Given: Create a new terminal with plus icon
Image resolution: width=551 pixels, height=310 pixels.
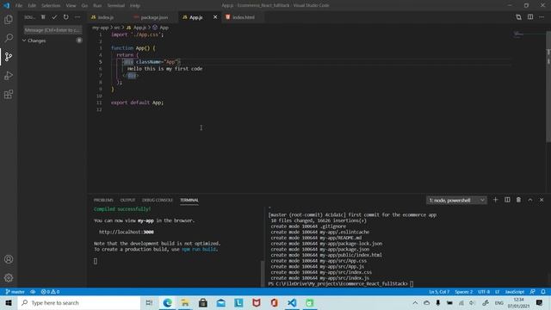Looking at the screenshot, I should coord(496,200).
